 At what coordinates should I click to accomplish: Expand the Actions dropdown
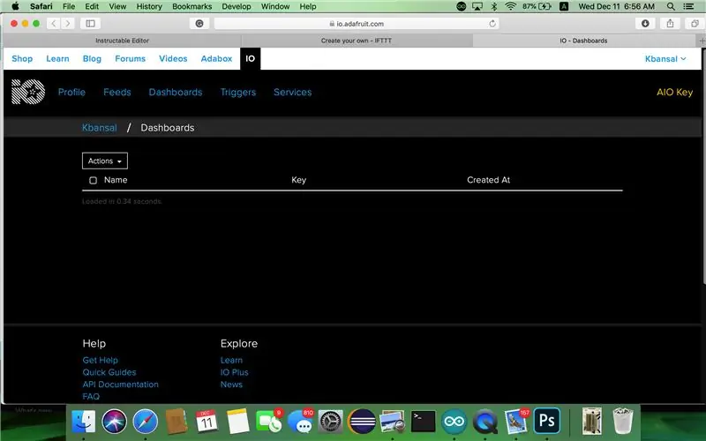105,161
